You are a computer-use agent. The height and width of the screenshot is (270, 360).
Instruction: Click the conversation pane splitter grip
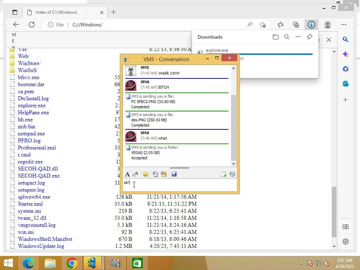point(180,168)
